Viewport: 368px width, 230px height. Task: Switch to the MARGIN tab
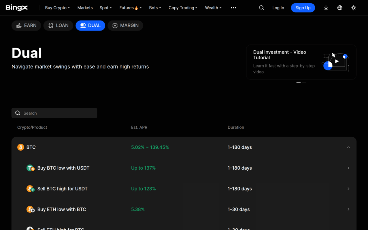coord(125,26)
